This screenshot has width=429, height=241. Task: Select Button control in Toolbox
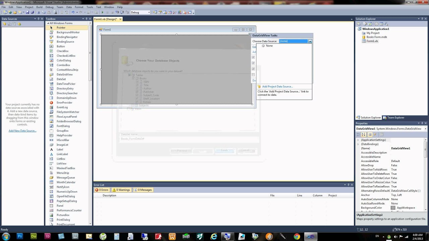pyautogui.click(x=66, y=47)
